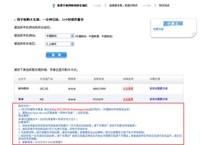
Task: Open 我有问题要反馈 for 新浪
Action: (158, 99)
